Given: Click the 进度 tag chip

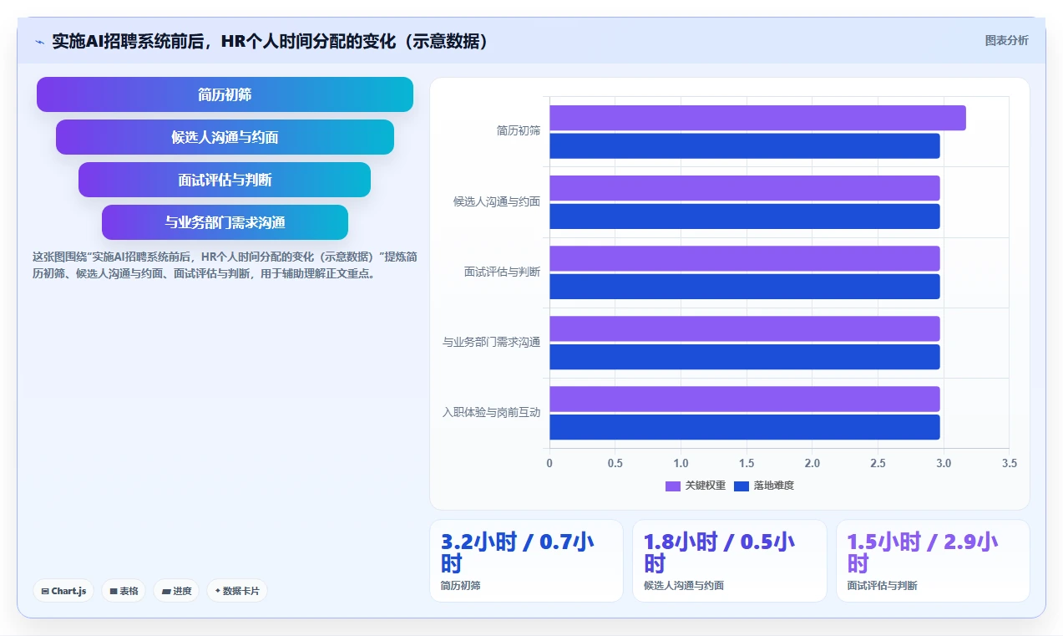Looking at the screenshot, I should pyautogui.click(x=176, y=591).
